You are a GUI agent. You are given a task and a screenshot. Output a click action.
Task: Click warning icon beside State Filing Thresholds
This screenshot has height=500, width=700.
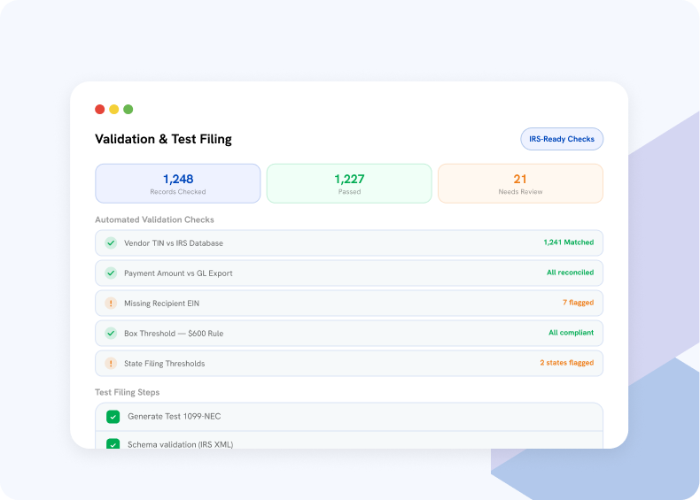point(111,364)
